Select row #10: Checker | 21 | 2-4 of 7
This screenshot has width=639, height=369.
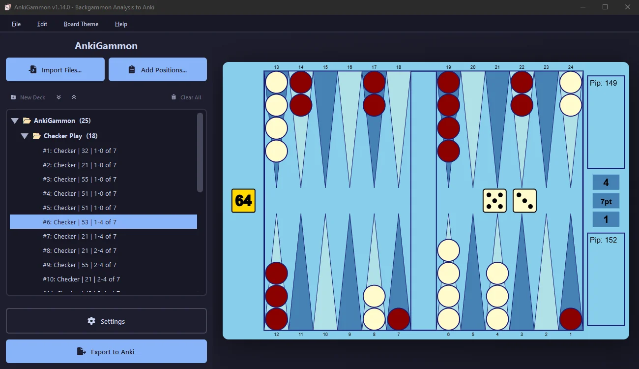pos(103,279)
